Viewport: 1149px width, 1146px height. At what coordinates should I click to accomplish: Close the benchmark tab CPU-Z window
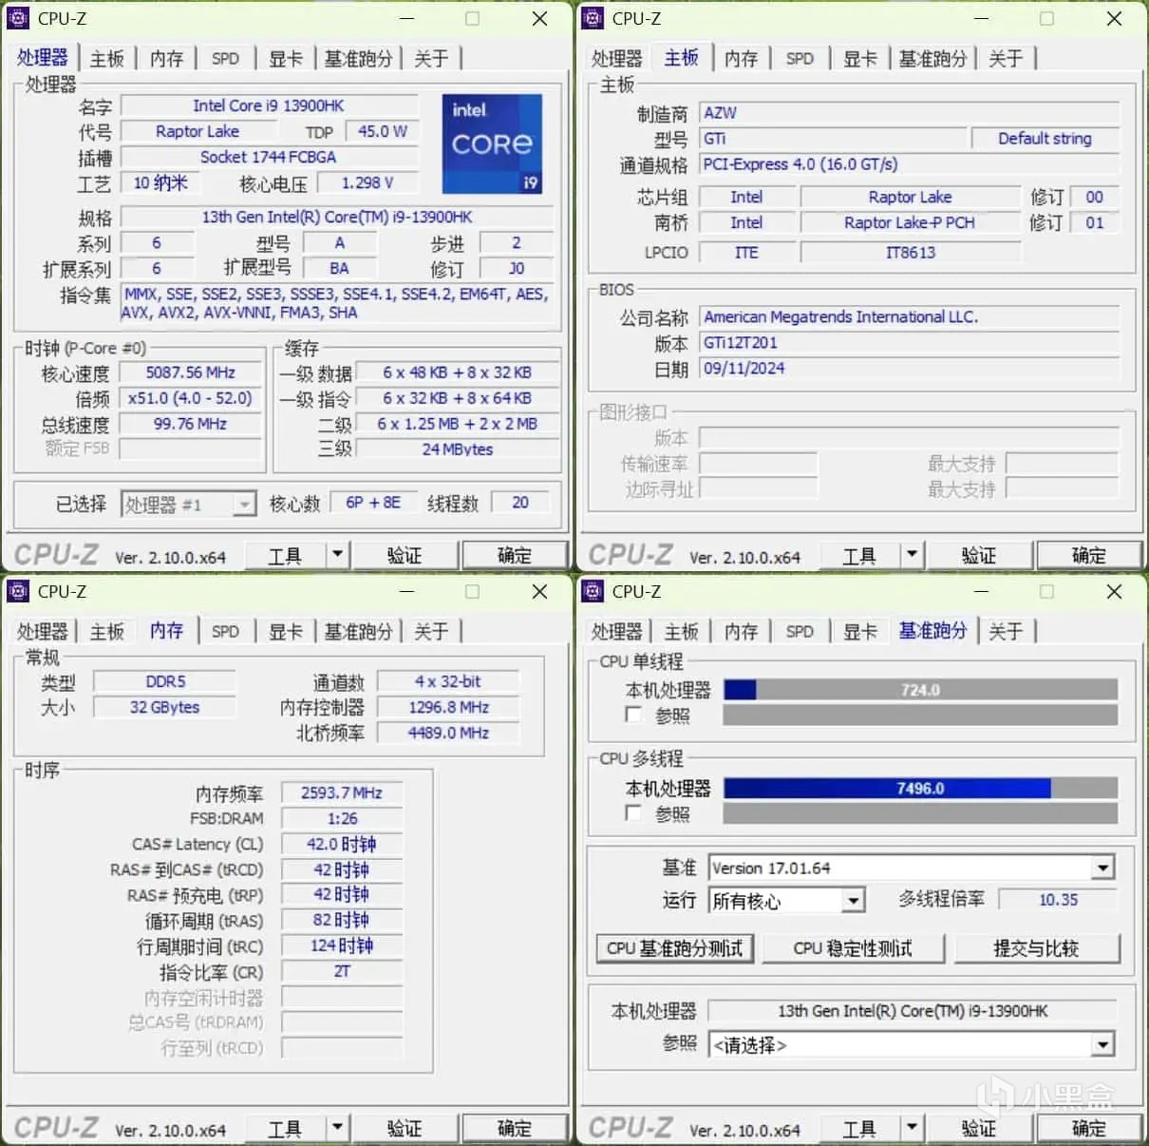point(1114,591)
